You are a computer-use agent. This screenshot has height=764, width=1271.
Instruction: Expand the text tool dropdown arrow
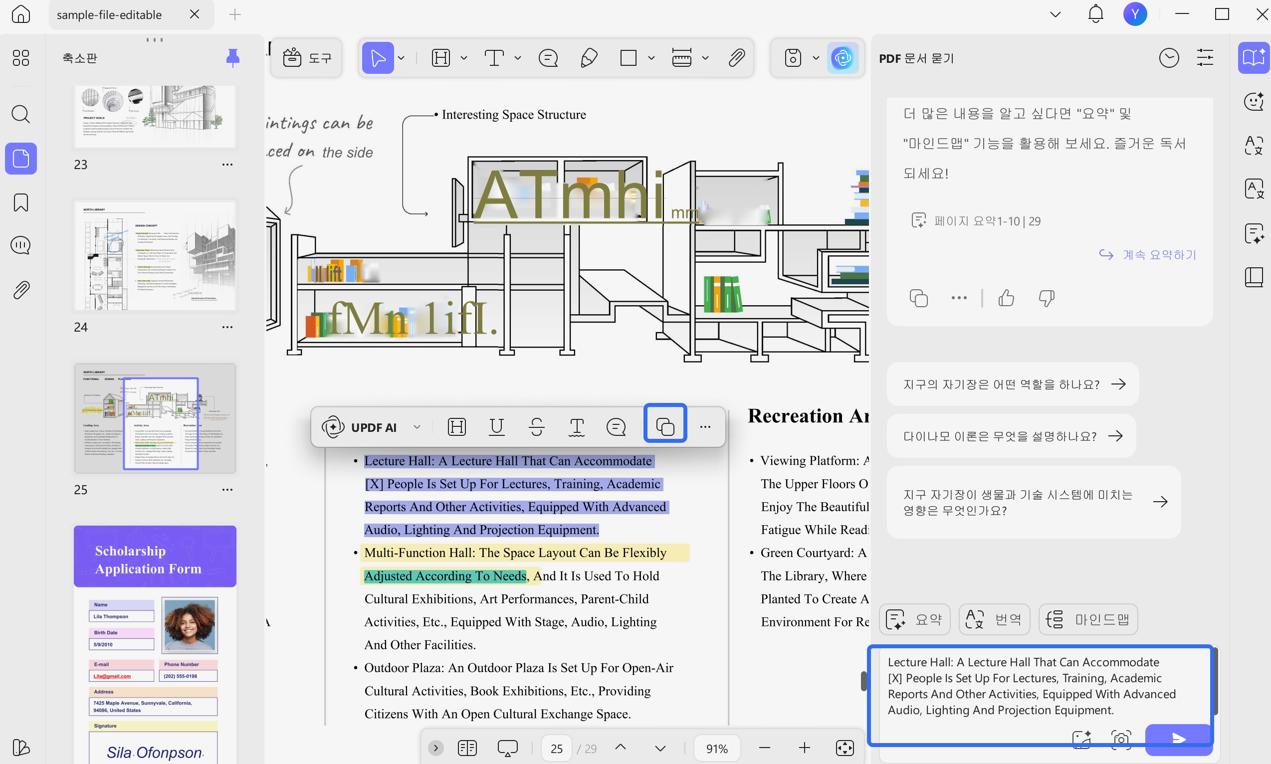518,58
